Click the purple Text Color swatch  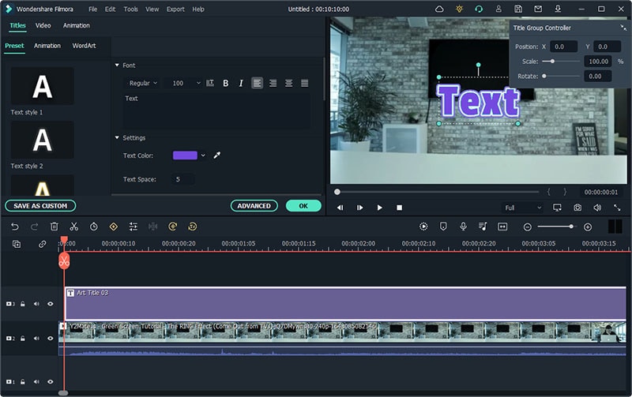click(185, 155)
